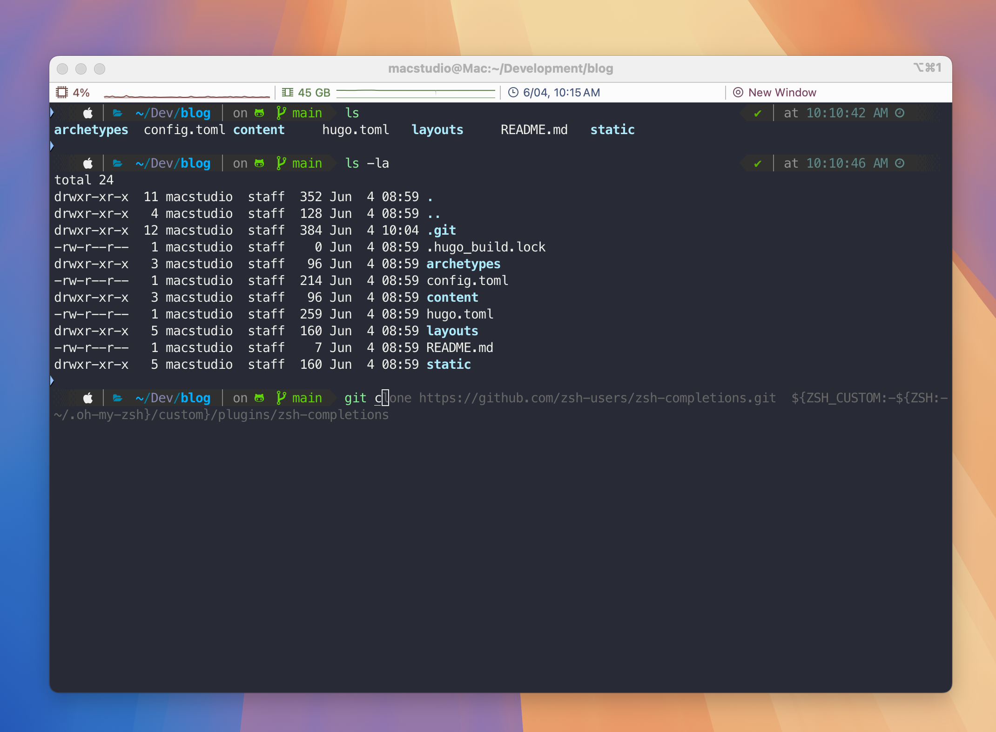Screen dimensions: 996x732
Task: Click the New Window target icon
Action: click(738, 92)
